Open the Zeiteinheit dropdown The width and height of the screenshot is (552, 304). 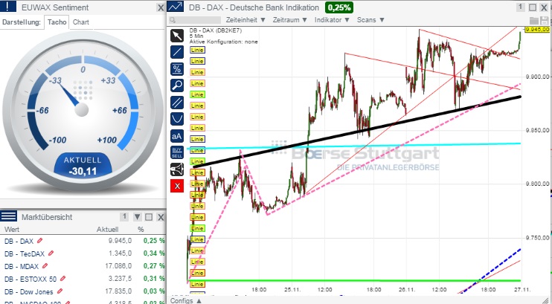pos(245,20)
